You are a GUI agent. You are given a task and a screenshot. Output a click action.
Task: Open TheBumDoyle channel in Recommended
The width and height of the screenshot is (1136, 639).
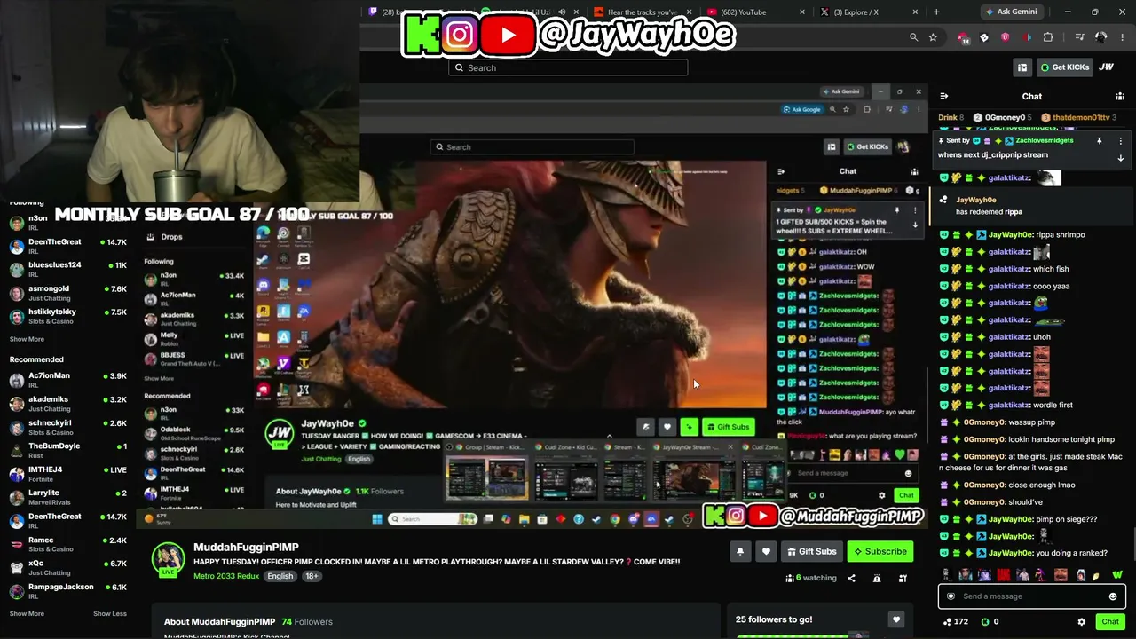67,450
